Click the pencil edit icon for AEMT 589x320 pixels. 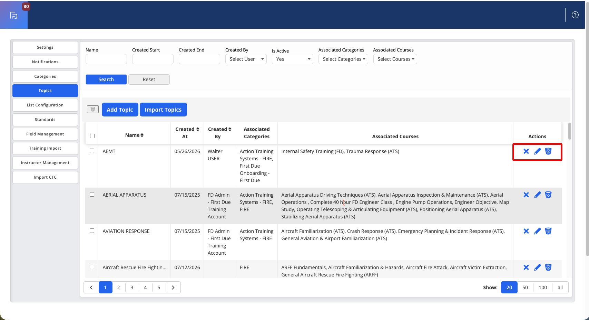(x=537, y=151)
